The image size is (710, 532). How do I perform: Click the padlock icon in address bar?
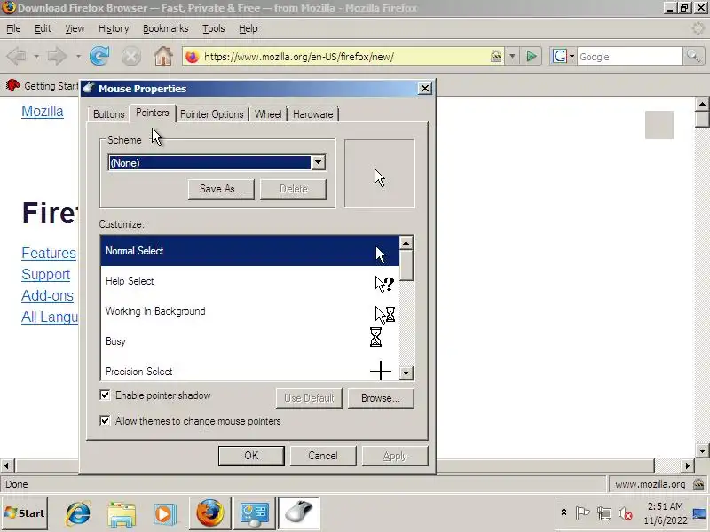point(496,56)
